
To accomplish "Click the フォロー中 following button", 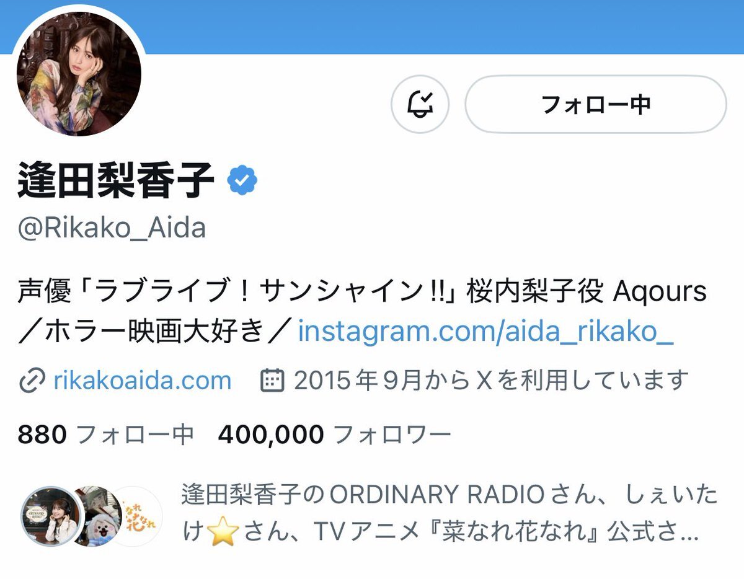I will click(595, 104).
